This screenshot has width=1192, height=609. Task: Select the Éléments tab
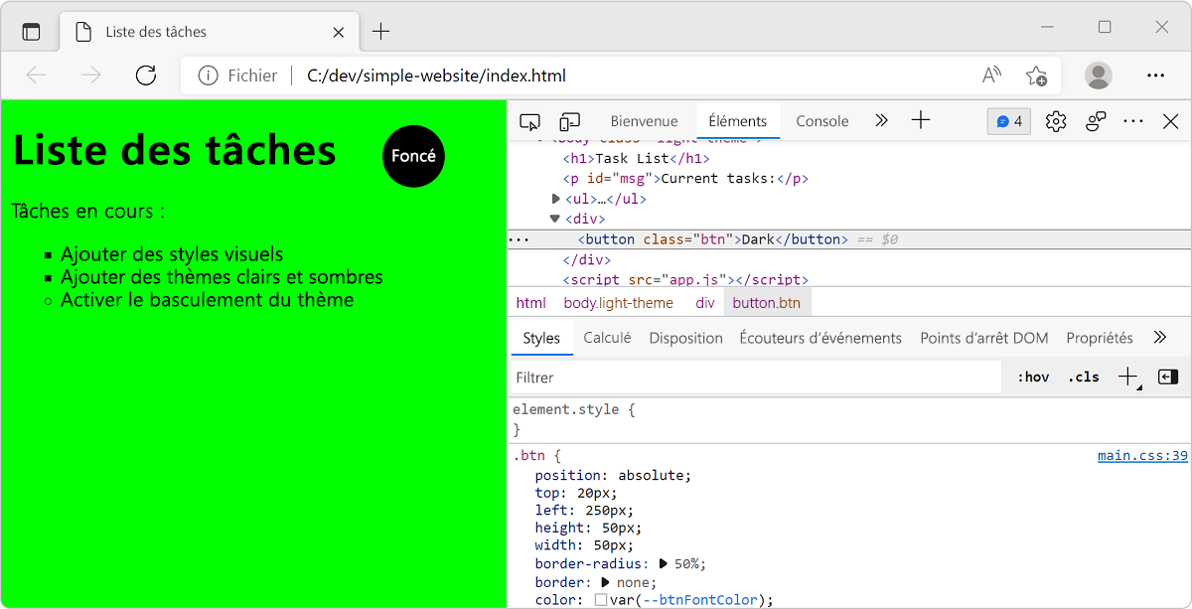tap(738, 121)
